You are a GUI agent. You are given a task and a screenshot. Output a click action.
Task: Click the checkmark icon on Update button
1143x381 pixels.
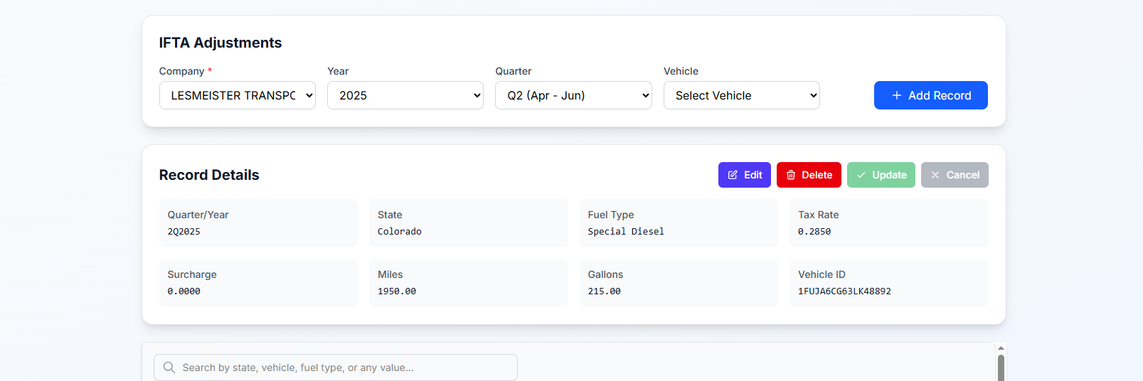point(861,175)
